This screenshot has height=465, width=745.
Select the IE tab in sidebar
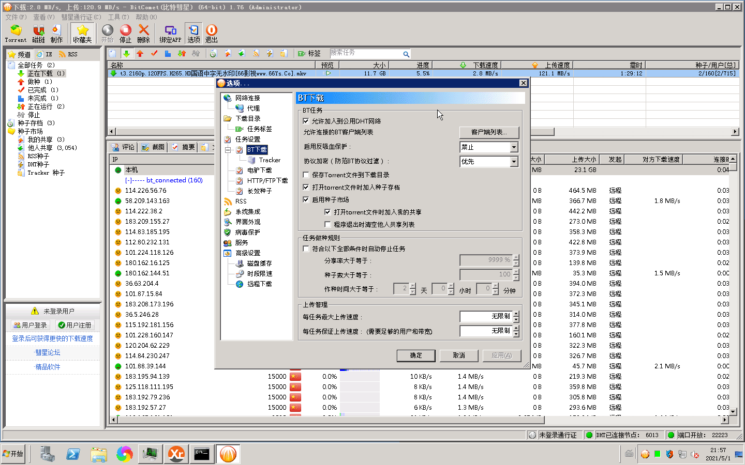(x=44, y=54)
